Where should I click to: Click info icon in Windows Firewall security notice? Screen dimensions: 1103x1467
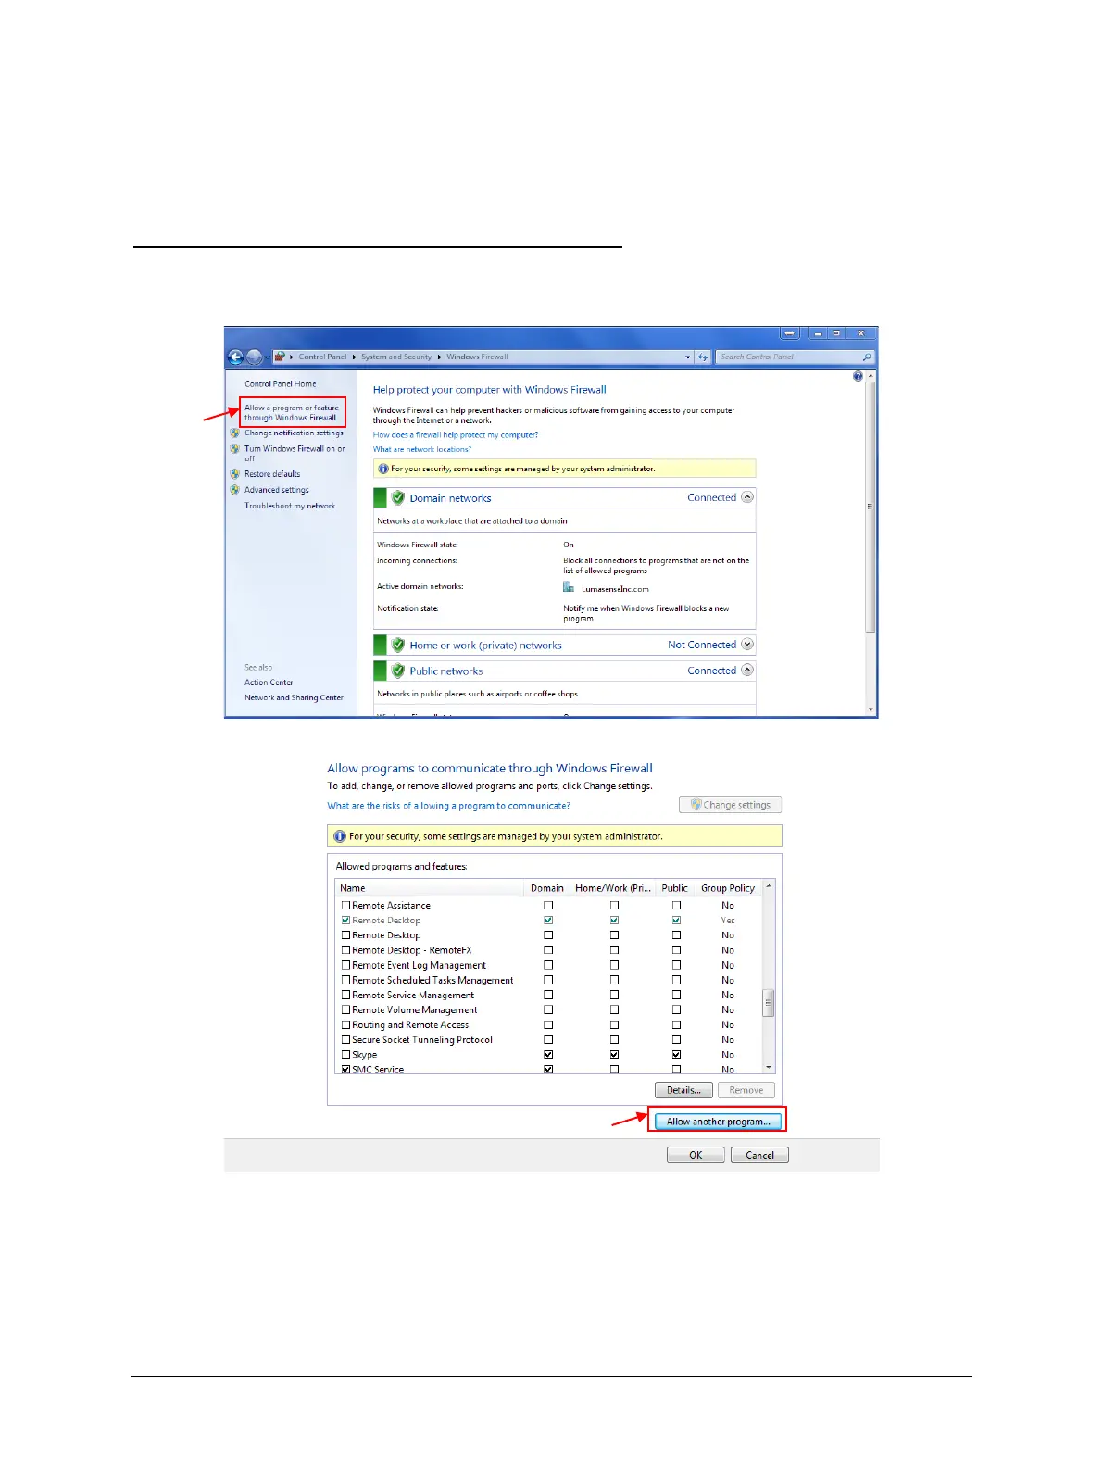tap(383, 469)
